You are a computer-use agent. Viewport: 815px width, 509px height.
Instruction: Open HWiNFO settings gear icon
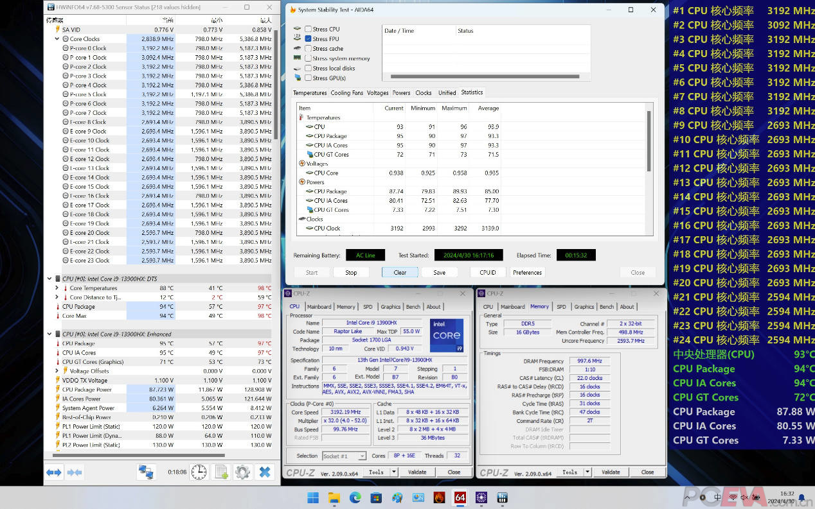[x=242, y=472]
